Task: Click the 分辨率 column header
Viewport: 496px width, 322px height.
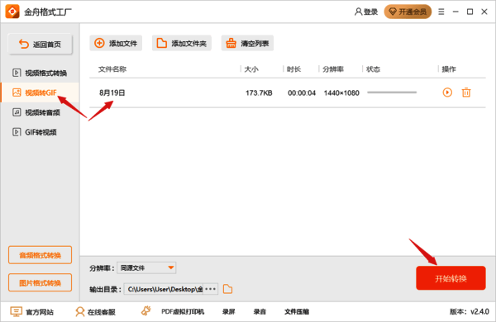Action: coord(333,69)
